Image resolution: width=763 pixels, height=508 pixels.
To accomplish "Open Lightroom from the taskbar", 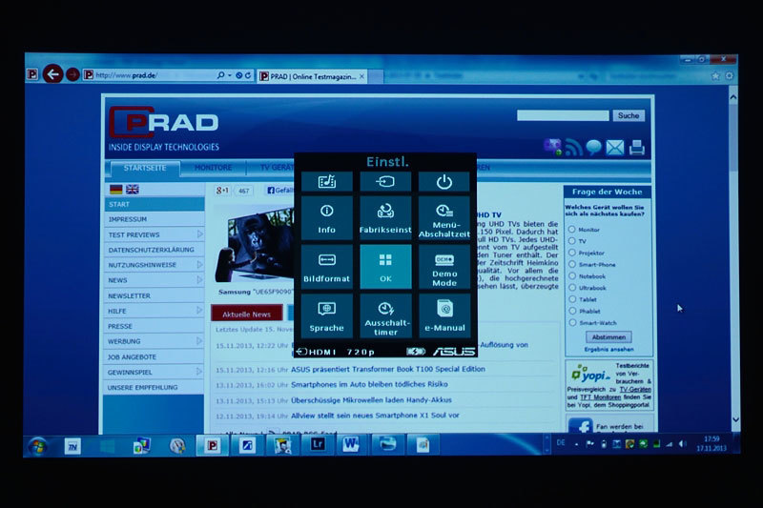I will point(318,444).
